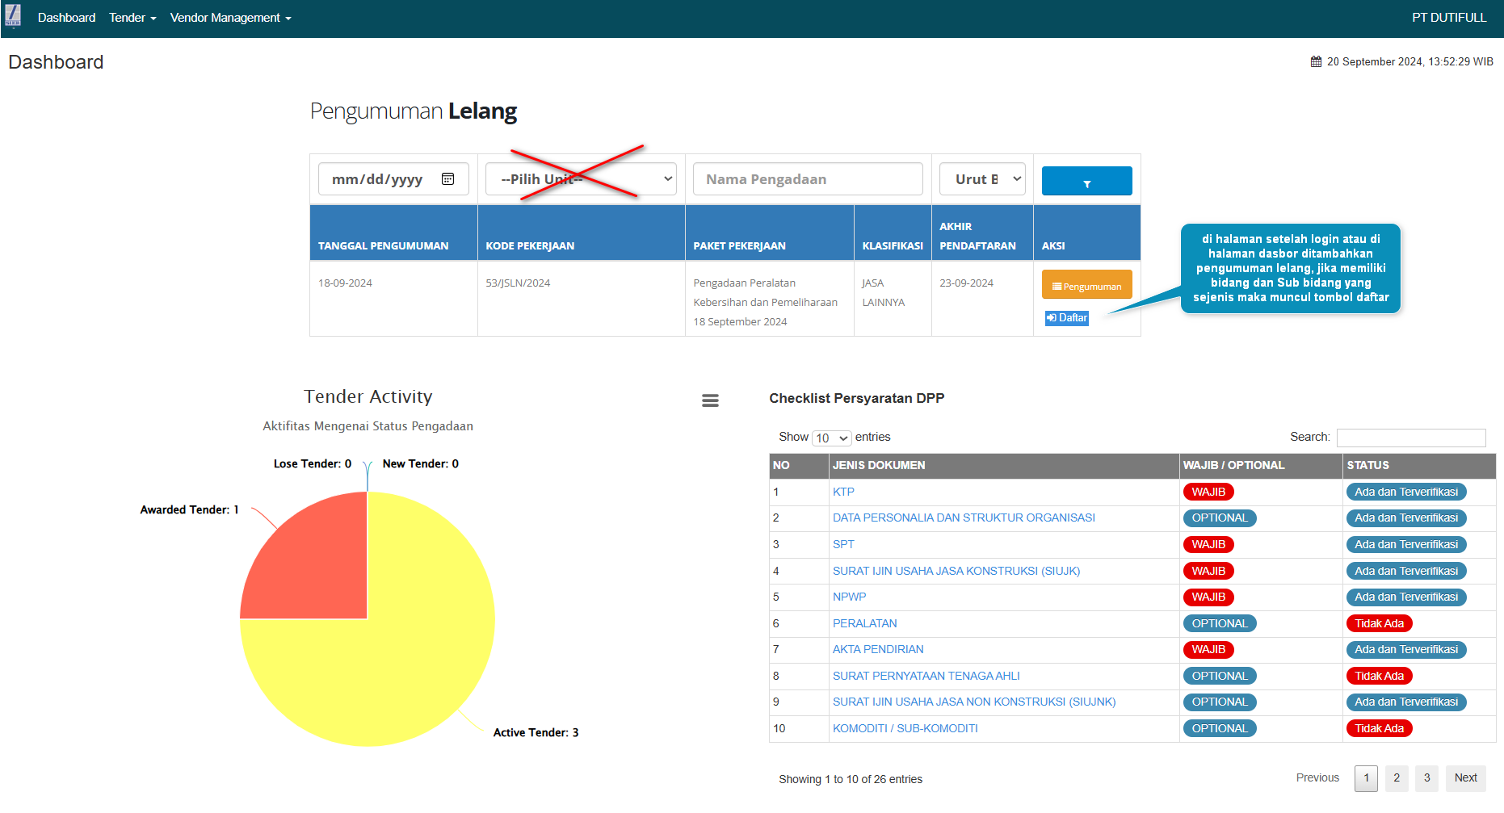The image size is (1504, 813).
Task: Click the Daftar register button
Action: point(1066,318)
